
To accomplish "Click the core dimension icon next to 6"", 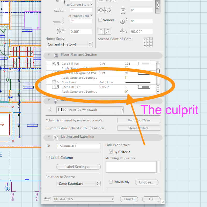I will pyautogui.click(x=123, y=11).
